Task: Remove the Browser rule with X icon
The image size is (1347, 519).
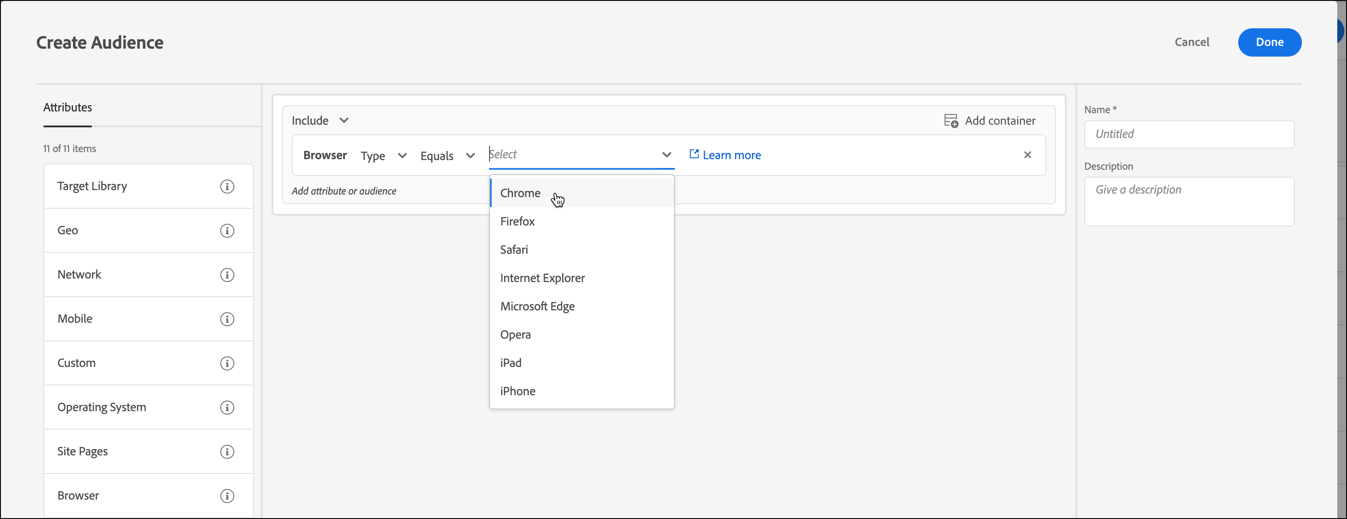Action: click(x=1027, y=155)
